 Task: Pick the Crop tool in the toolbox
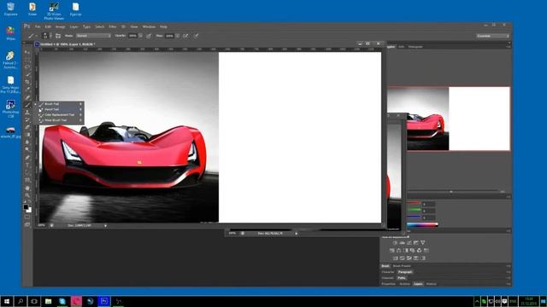pos(27,82)
